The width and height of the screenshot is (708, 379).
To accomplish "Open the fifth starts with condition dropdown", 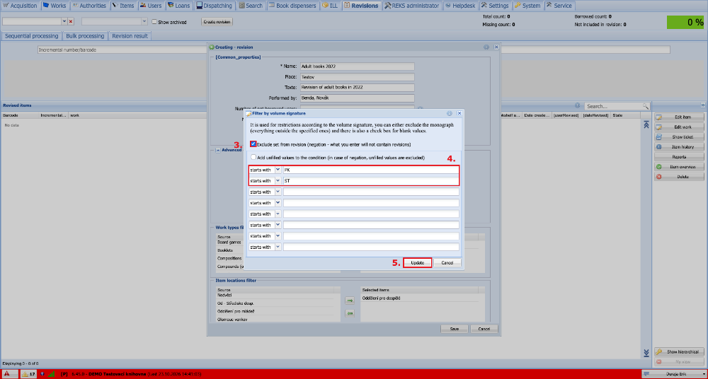I will pos(278,214).
